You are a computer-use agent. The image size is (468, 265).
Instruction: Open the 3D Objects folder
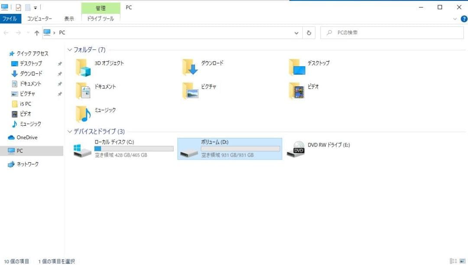[82, 67]
